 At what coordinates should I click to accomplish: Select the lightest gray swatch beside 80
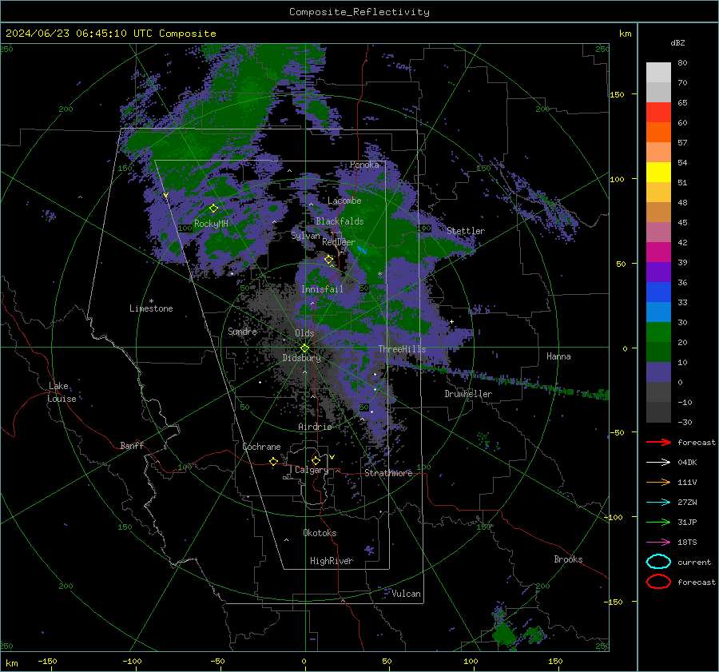(x=658, y=73)
